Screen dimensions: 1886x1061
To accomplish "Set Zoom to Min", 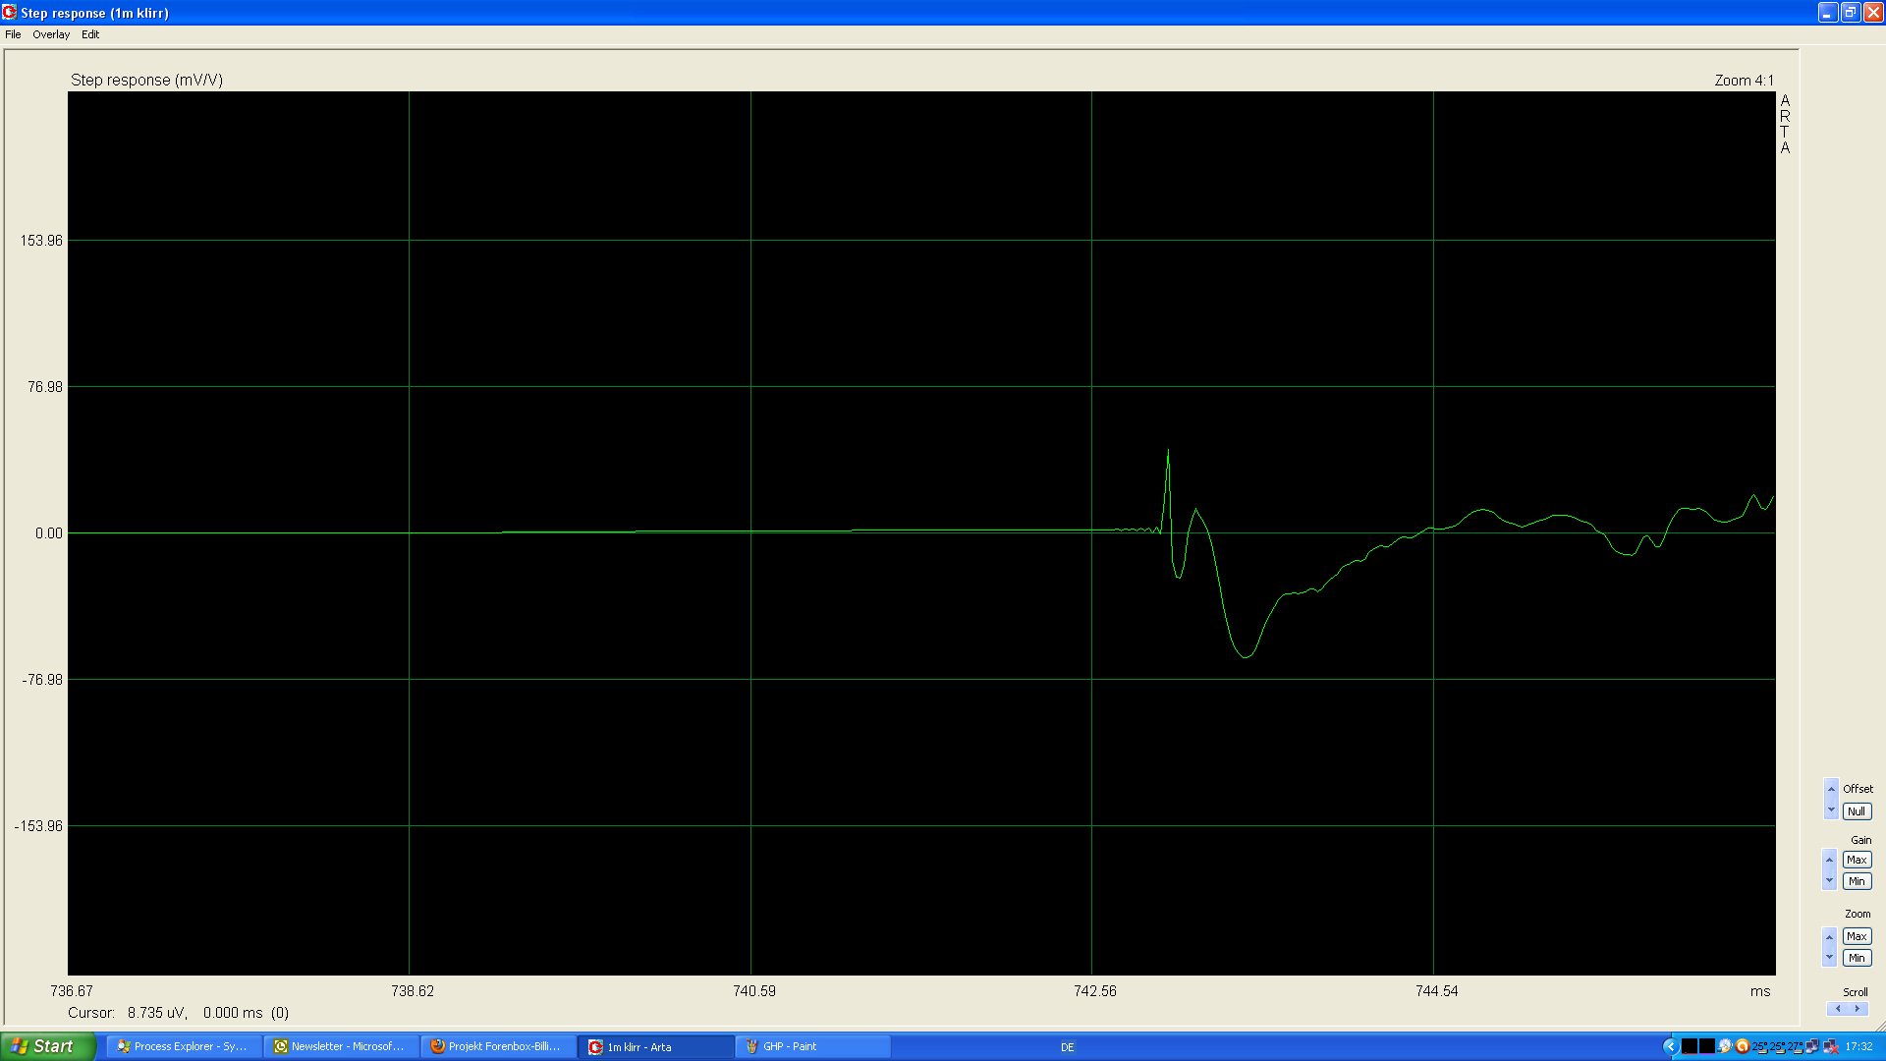I will [1856, 958].
